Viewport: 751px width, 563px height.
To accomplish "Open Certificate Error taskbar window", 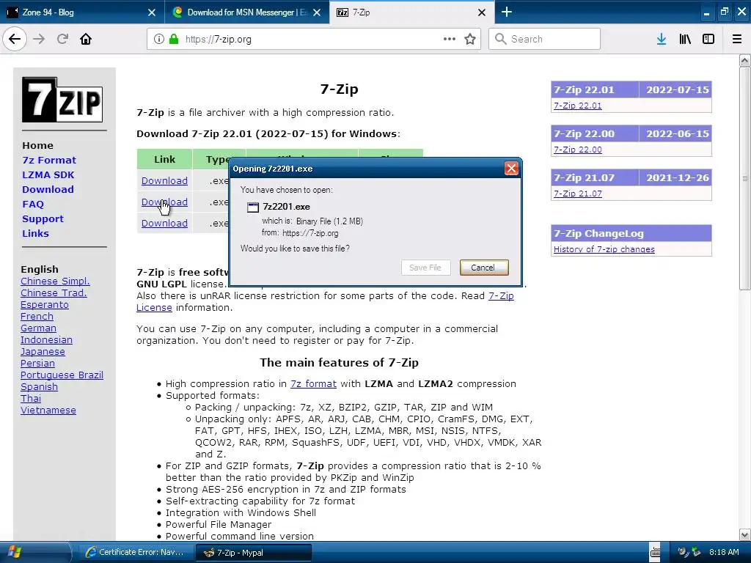I will click(x=135, y=552).
